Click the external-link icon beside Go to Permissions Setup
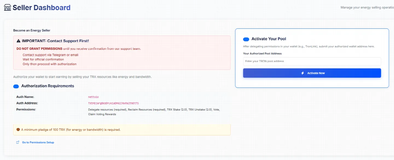Screen dimensions: 394x160 click(18, 142)
